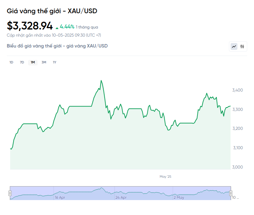The height and width of the screenshot is (215, 254).
Task: Grab the right handle of the range navigator
Action: point(231,193)
